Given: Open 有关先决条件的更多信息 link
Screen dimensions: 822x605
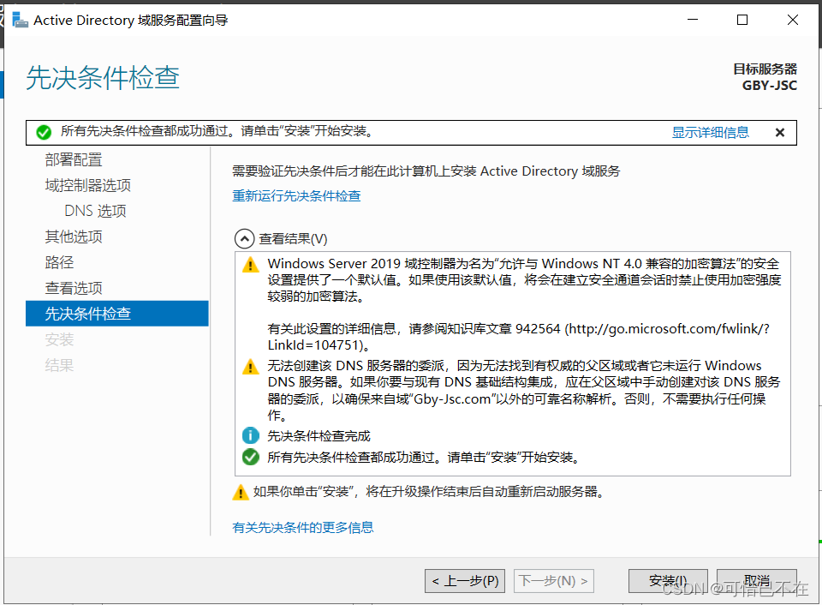Looking at the screenshot, I should click(303, 527).
